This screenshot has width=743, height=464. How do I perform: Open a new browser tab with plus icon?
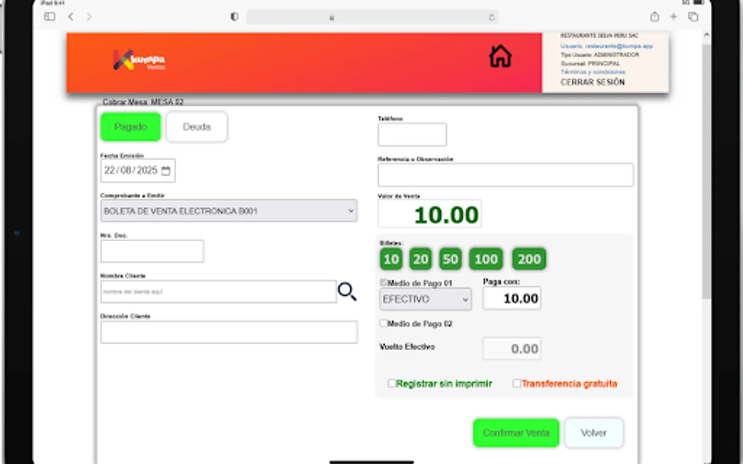pos(673,16)
